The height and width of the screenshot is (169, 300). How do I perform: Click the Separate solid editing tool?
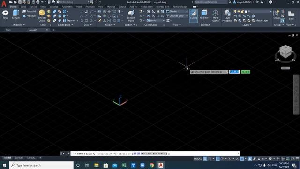click(x=69, y=21)
